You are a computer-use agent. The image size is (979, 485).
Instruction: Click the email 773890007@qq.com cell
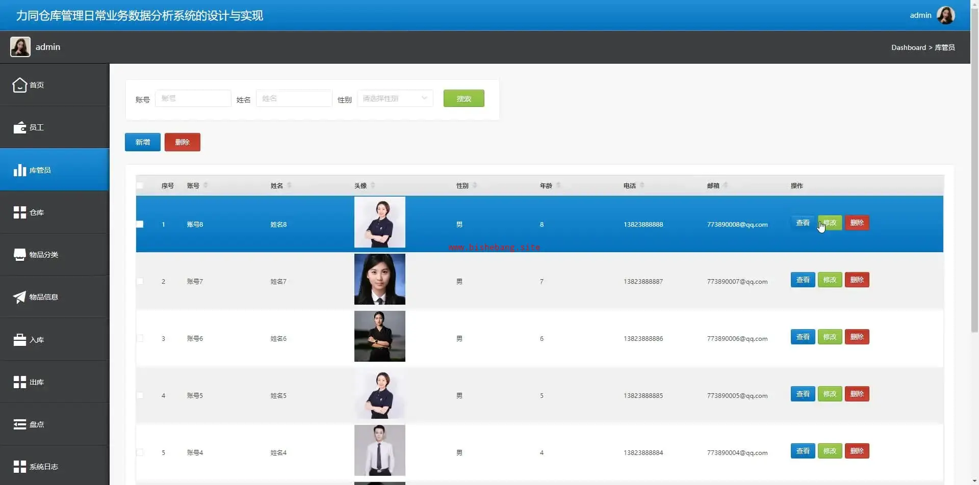[x=737, y=281]
